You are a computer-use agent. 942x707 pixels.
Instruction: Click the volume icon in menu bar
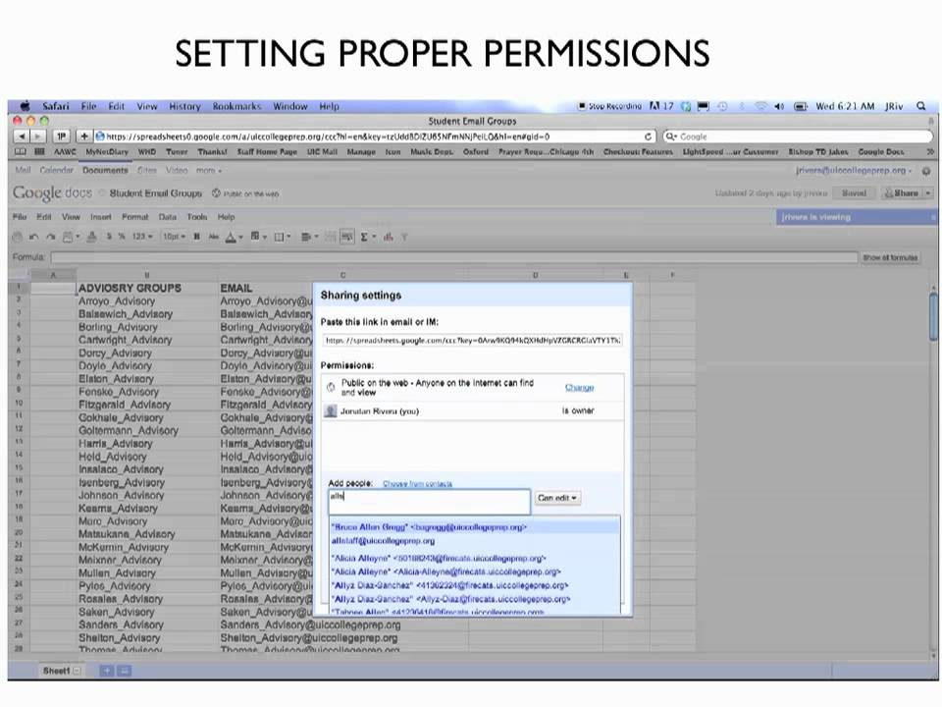coord(778,106)
